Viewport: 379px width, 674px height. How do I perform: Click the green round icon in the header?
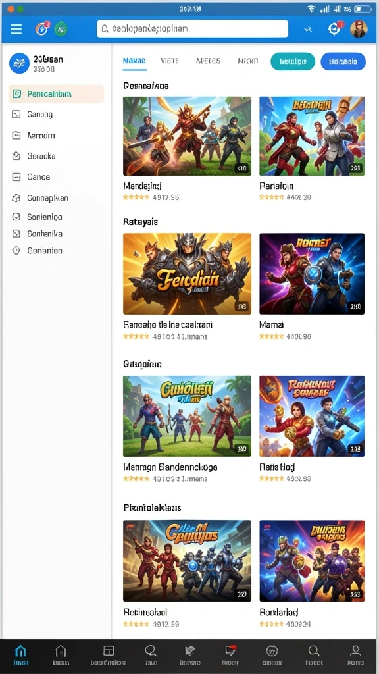pos(61,29)
